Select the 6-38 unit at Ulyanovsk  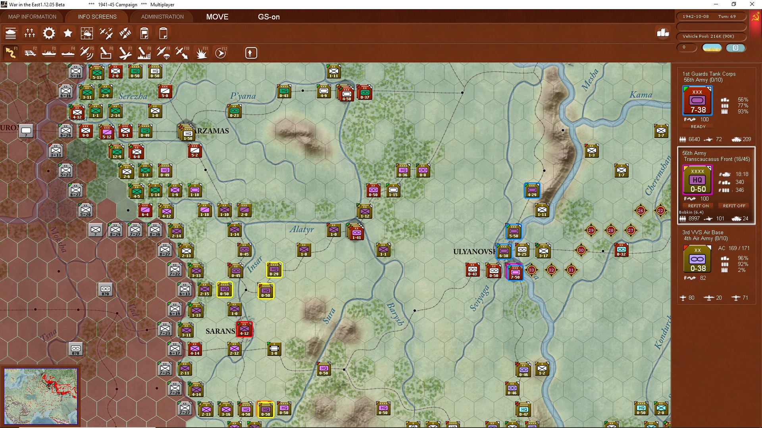(x=504, y=251)
